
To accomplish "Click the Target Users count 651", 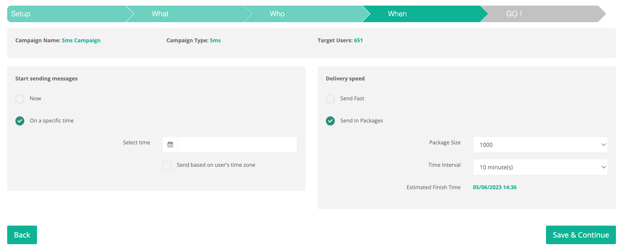I will pyautogui.click(x=358, y=40).
